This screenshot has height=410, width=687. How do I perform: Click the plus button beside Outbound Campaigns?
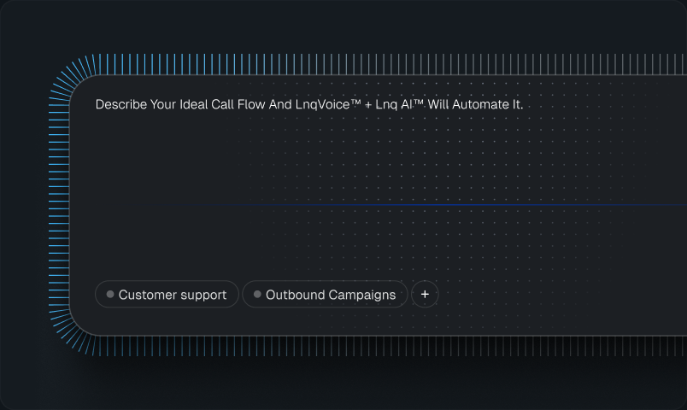click(x=425, y=295)
